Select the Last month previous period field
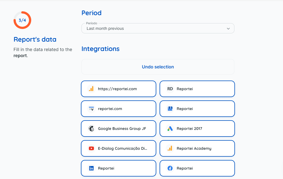283x179 pixels. [158, 28]
